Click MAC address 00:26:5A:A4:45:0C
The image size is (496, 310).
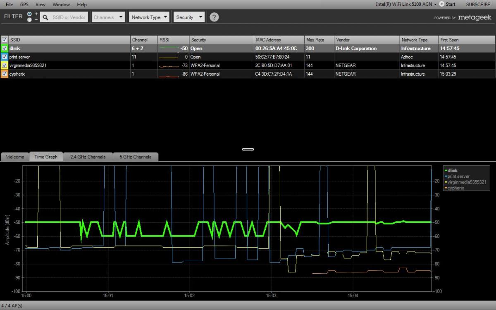pos(276,48)
